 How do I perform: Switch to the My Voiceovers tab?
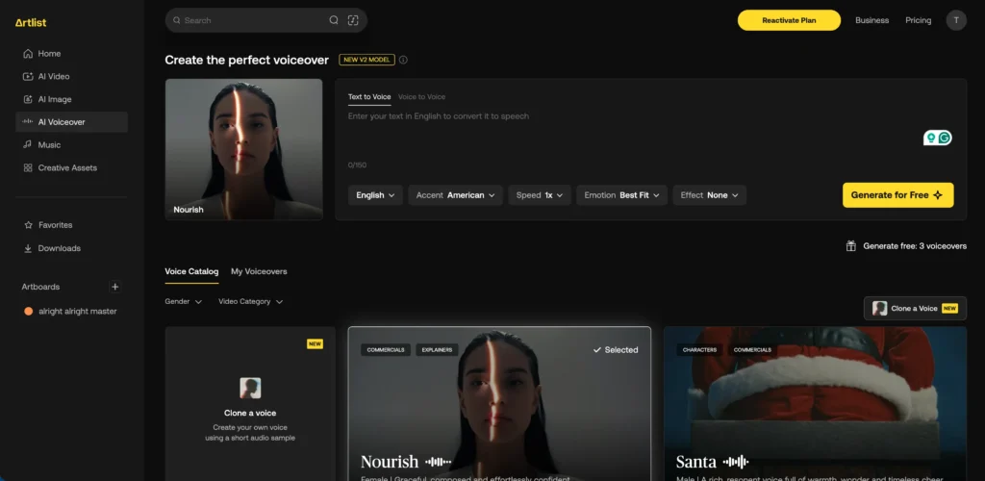259,272
